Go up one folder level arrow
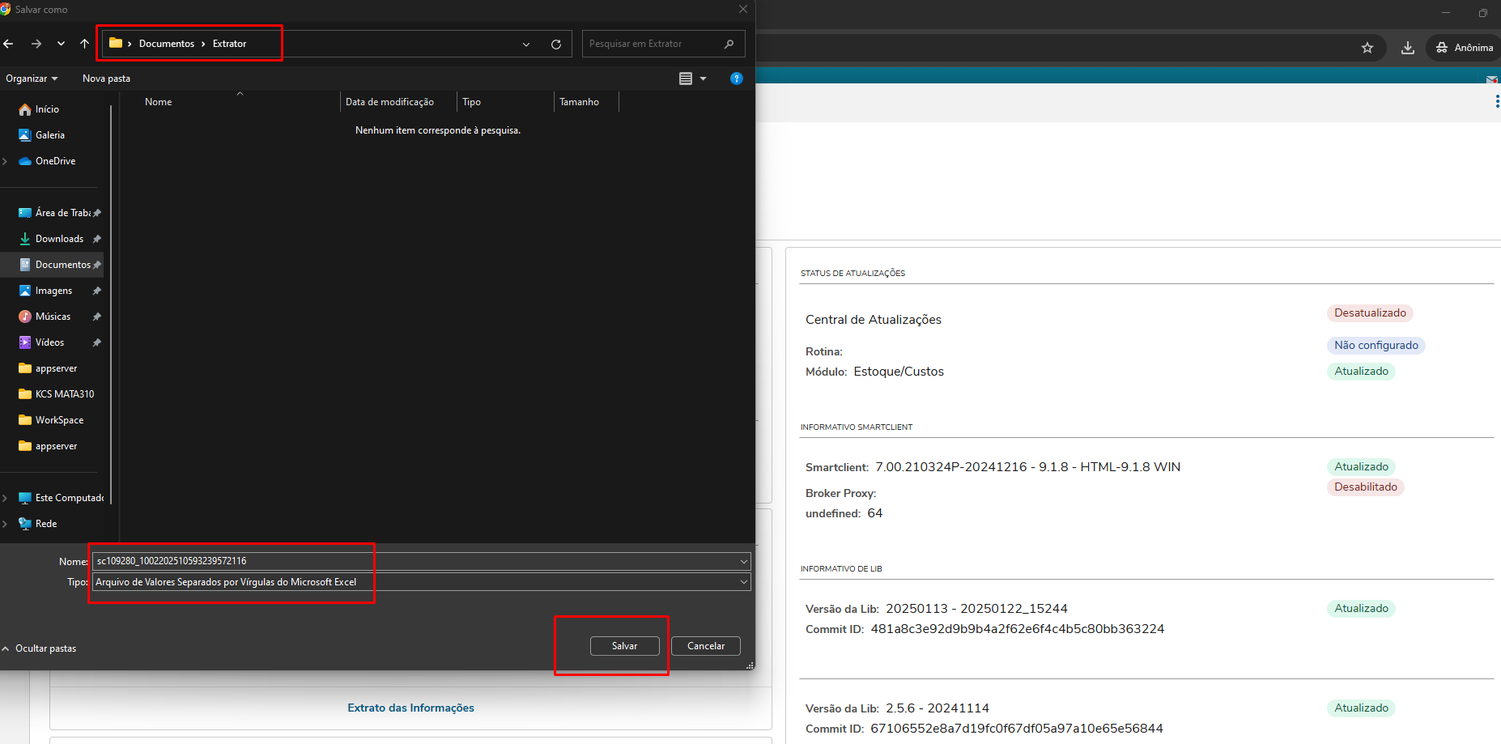Image resolution: width=1501 pixels, height=744 pixels. click(84, 44)
